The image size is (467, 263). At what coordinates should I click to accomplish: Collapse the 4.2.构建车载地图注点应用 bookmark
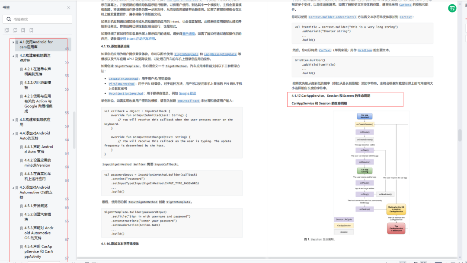pos(13,56)
